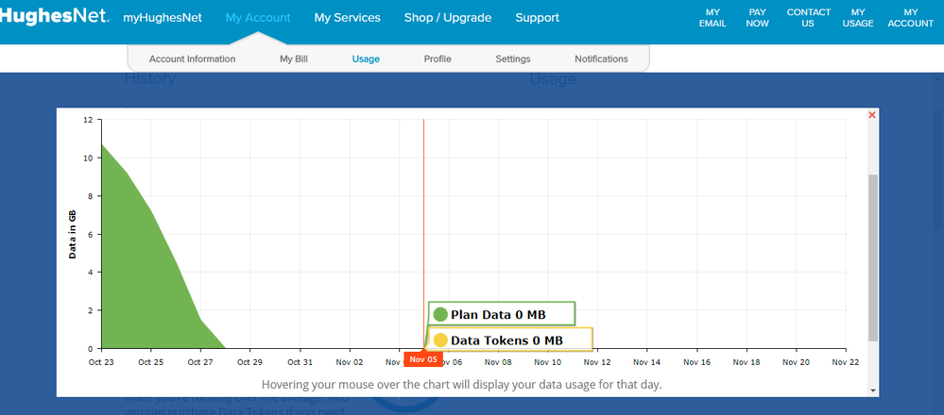
Task: Close the usage chart popup
Action: pyautogui.click(x=872, y=115)
